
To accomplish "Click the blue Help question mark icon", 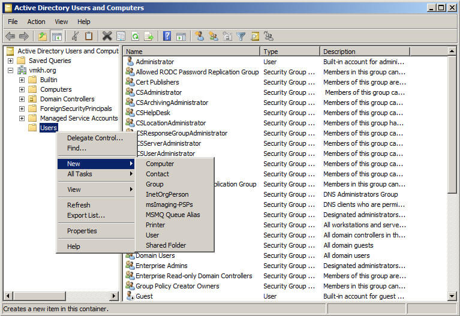I will point(167,36).
